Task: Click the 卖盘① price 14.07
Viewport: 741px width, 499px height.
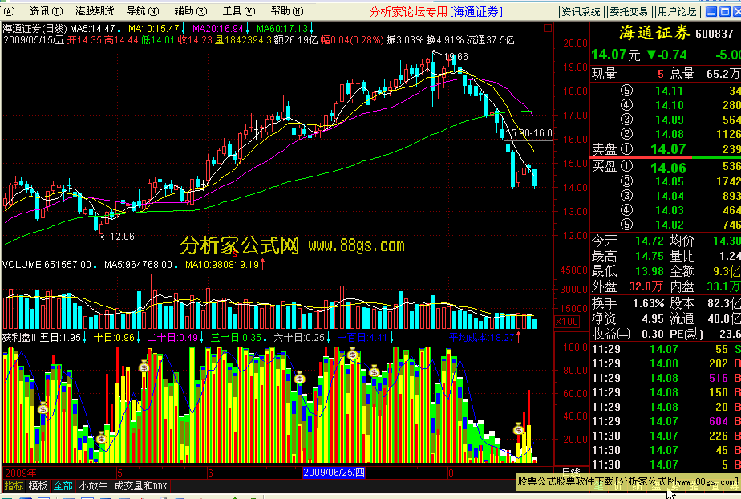Action: [x=668, y=149]
